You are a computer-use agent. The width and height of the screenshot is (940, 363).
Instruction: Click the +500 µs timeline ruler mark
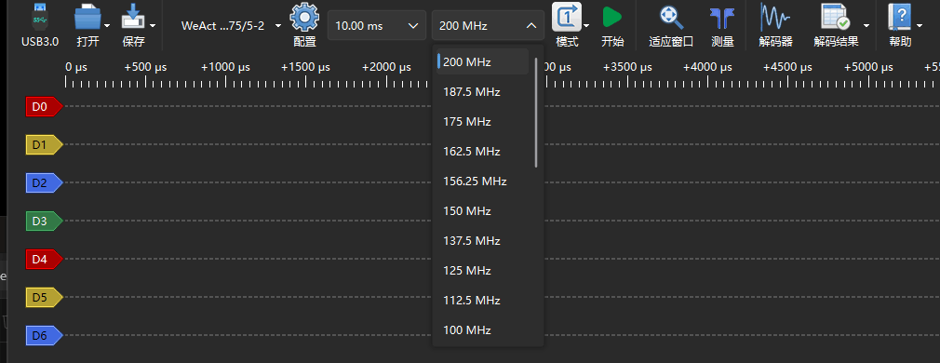pos(146,67)
